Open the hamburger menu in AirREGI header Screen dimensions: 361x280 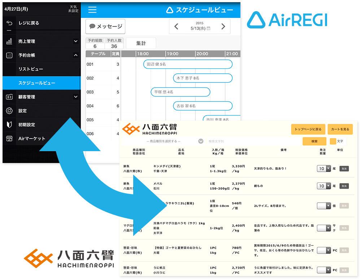pos(92,10)
